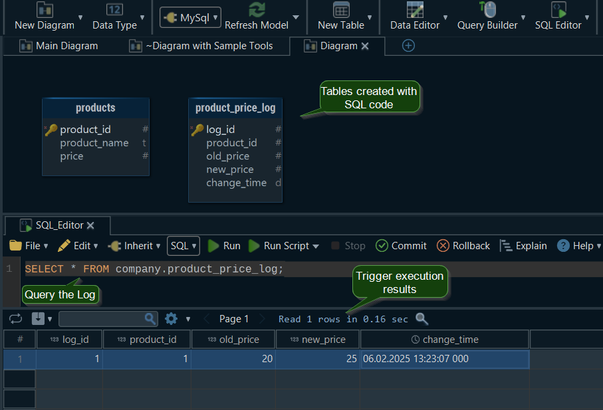Select the products table header
This screenshot has width=603, height=410.
point(96,108)
